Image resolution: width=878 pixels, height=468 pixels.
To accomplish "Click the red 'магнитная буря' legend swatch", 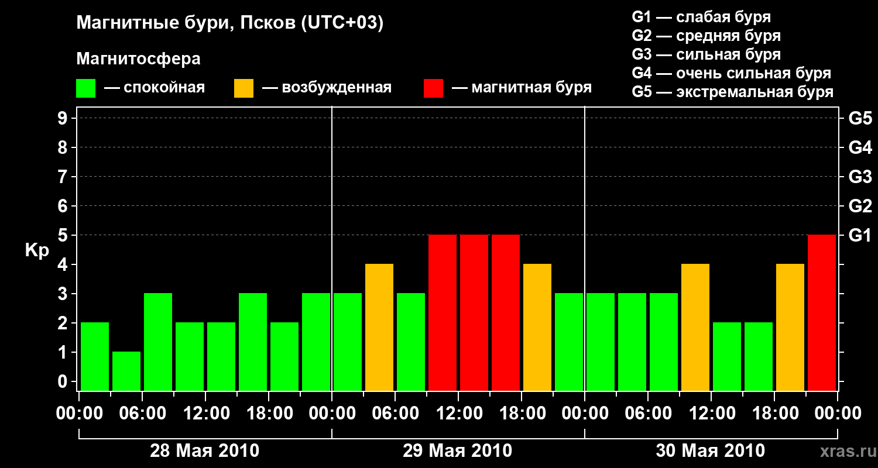I will click(434, 88).
